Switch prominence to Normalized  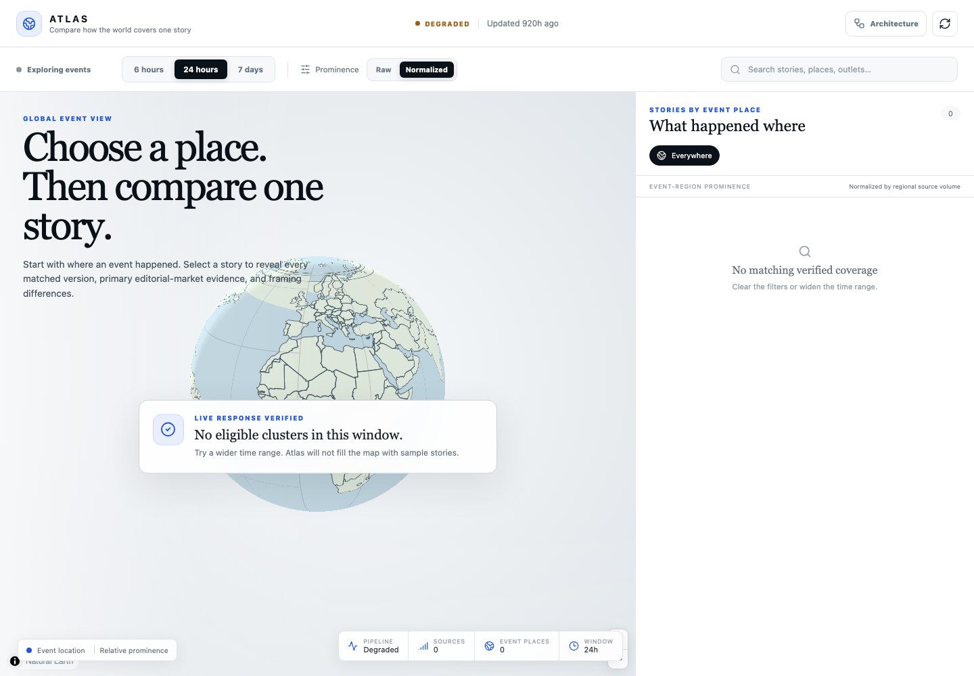[x=427, y=70]
